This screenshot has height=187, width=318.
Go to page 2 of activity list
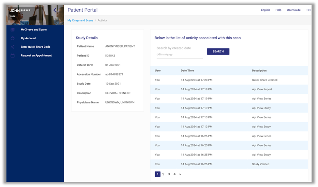point(163,174)
